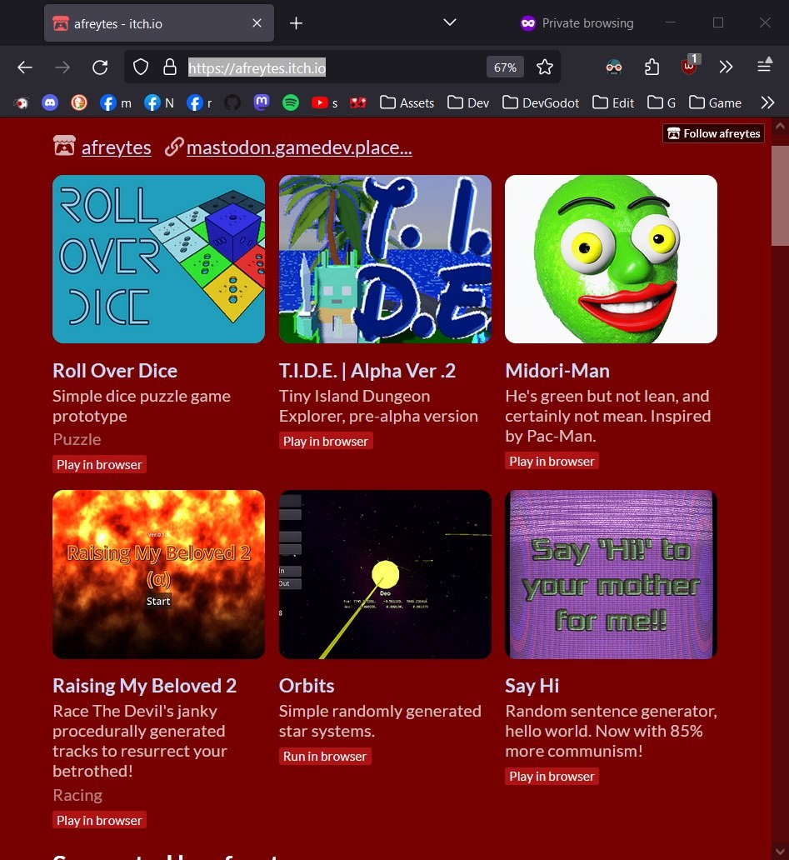
Task: Open the mastodon.gamedev.place link
Action: point(299,147)
